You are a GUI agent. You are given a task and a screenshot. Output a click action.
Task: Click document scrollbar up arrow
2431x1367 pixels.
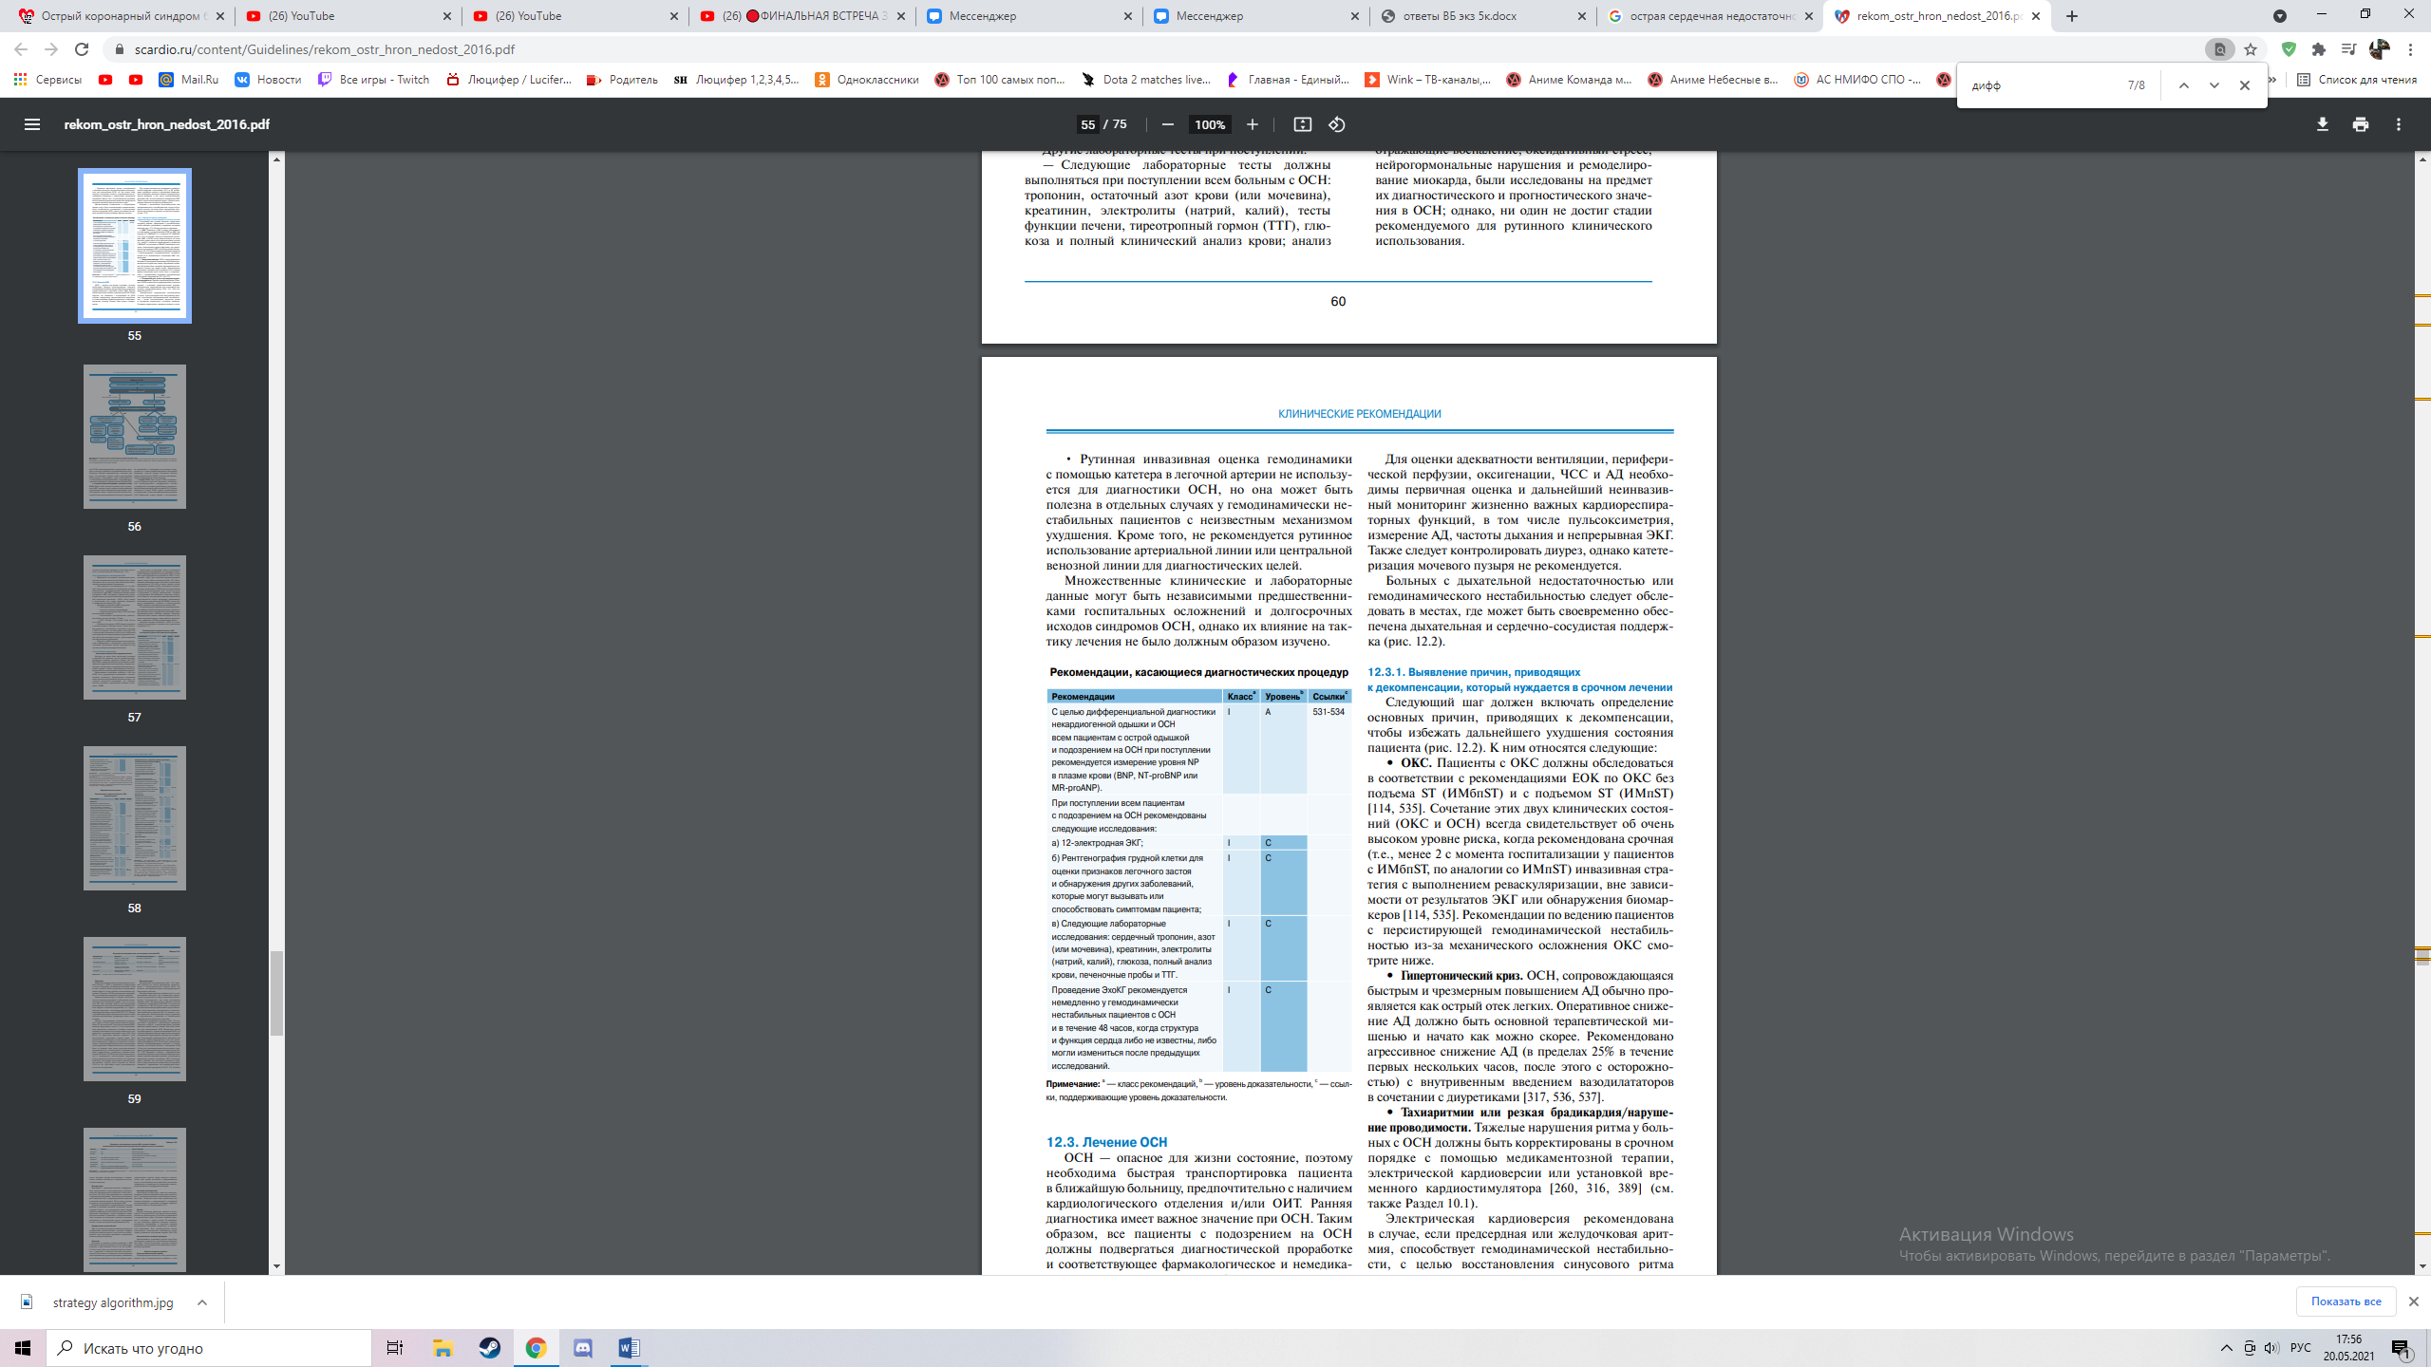click(x=2422, y=159)
